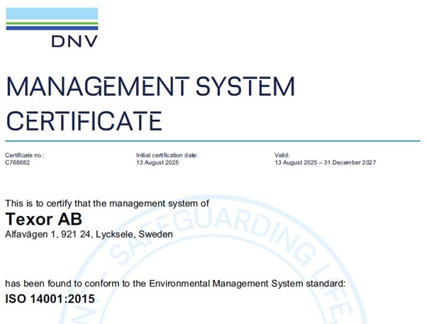Viewport: 427px width, 324px height.
Task: Click the "Valid:" label
Action: pos(282,155)
